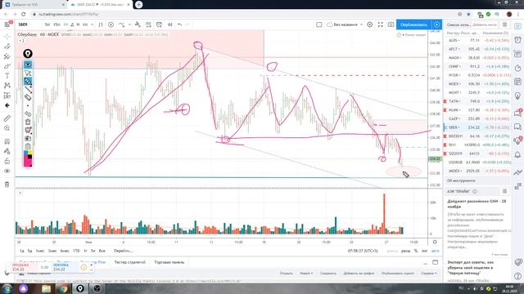Screen dimensions: 524x294
Task: Enter fullscreen mode with the expand icon
Action: pyautogui.click(x=380, y=24)
